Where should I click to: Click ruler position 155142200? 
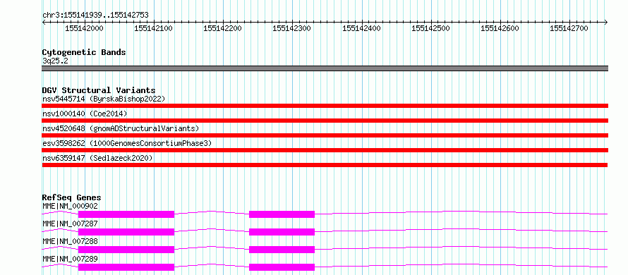(x=224, y=28)
